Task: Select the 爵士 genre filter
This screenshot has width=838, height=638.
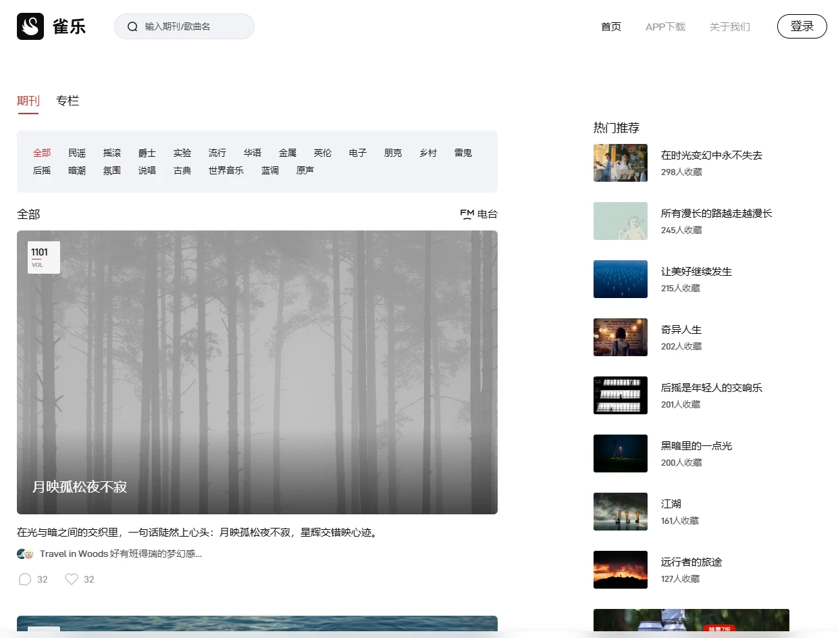Action: (147, 153)
